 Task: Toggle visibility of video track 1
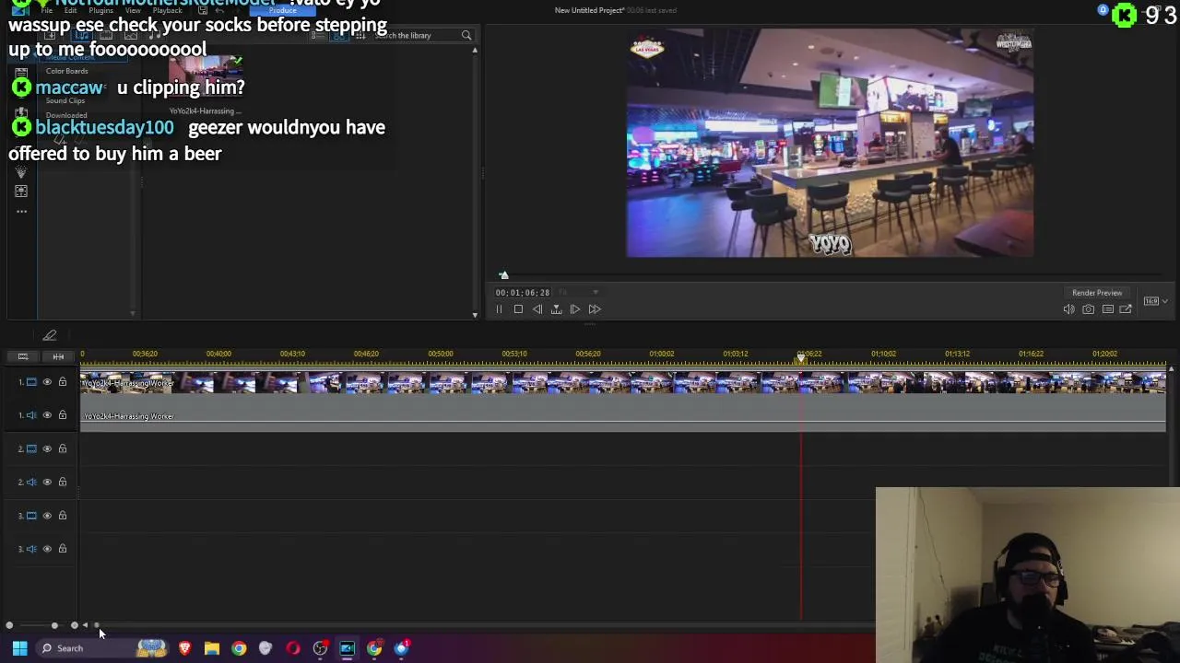(x=47, y=382)
